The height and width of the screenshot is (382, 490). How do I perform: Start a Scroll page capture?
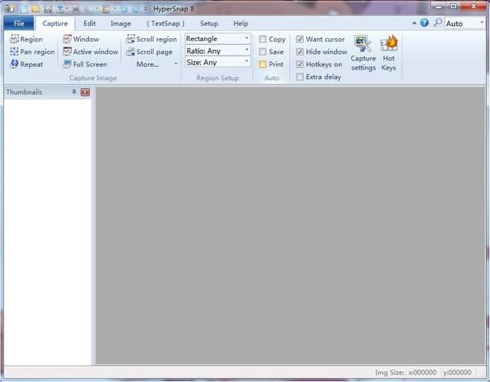(x=149, y=52)
